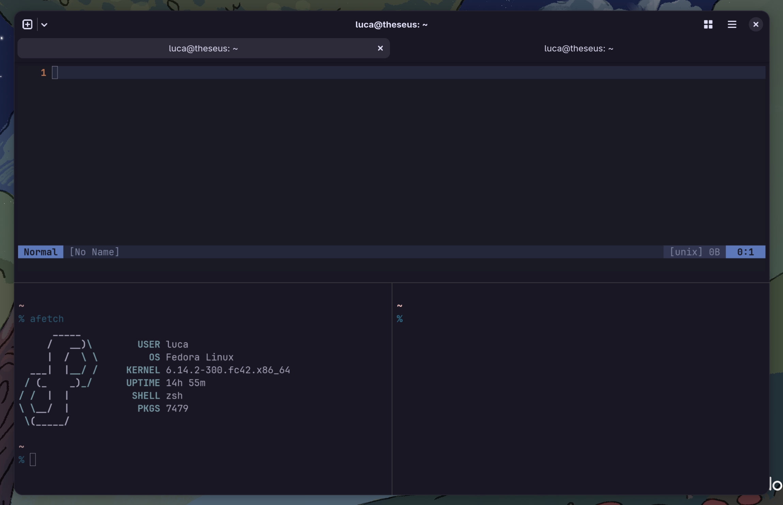
Task: Expand the new tab dropdown arrow
Action: pos(44,25)
